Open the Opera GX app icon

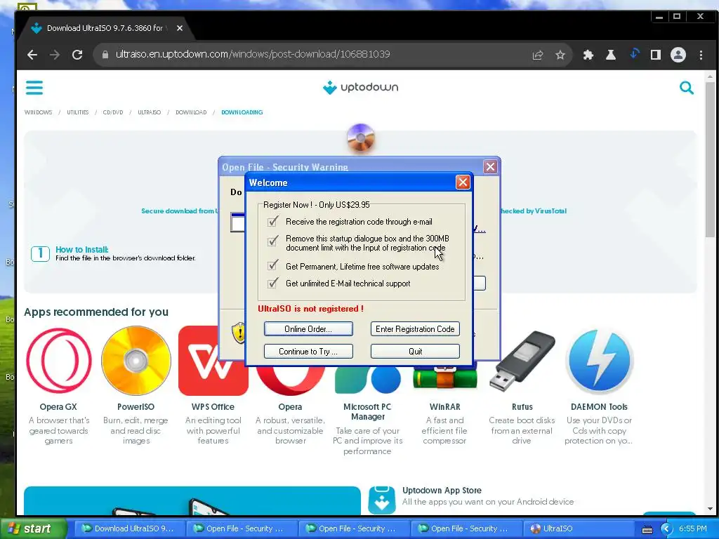pyautogui.click(x=58, y=361)
